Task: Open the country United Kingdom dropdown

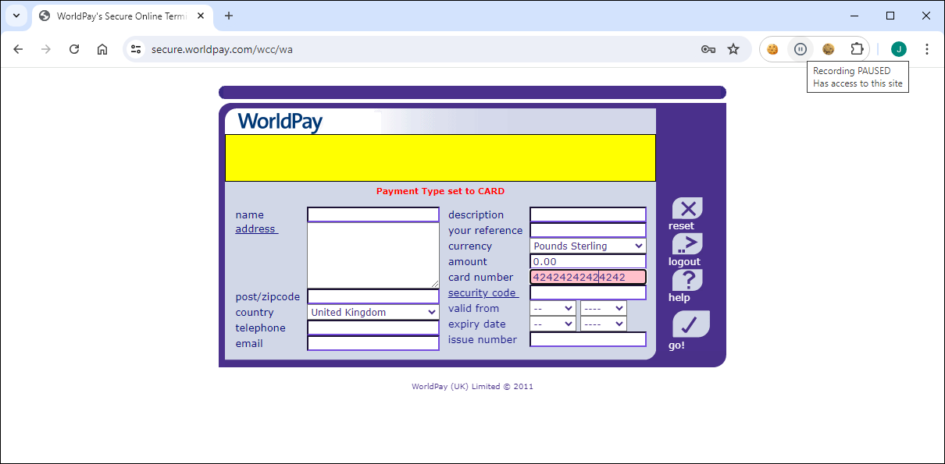Action: click(x=373, y=312)
